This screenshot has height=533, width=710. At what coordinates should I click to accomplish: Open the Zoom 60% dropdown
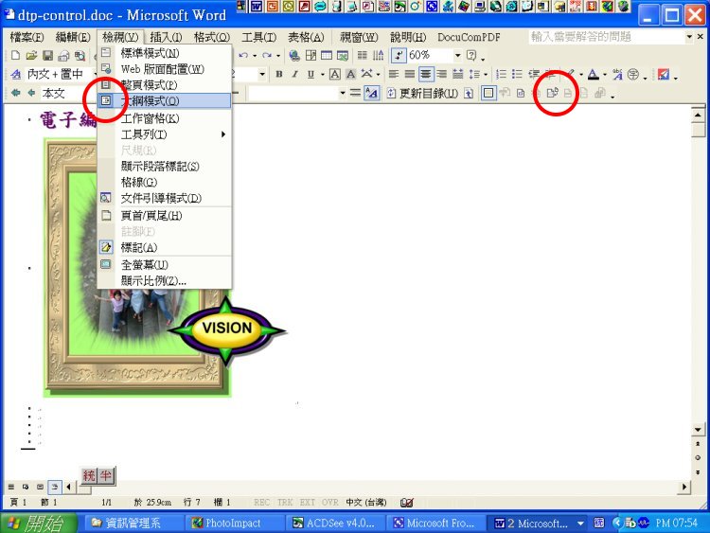(458, 55)
